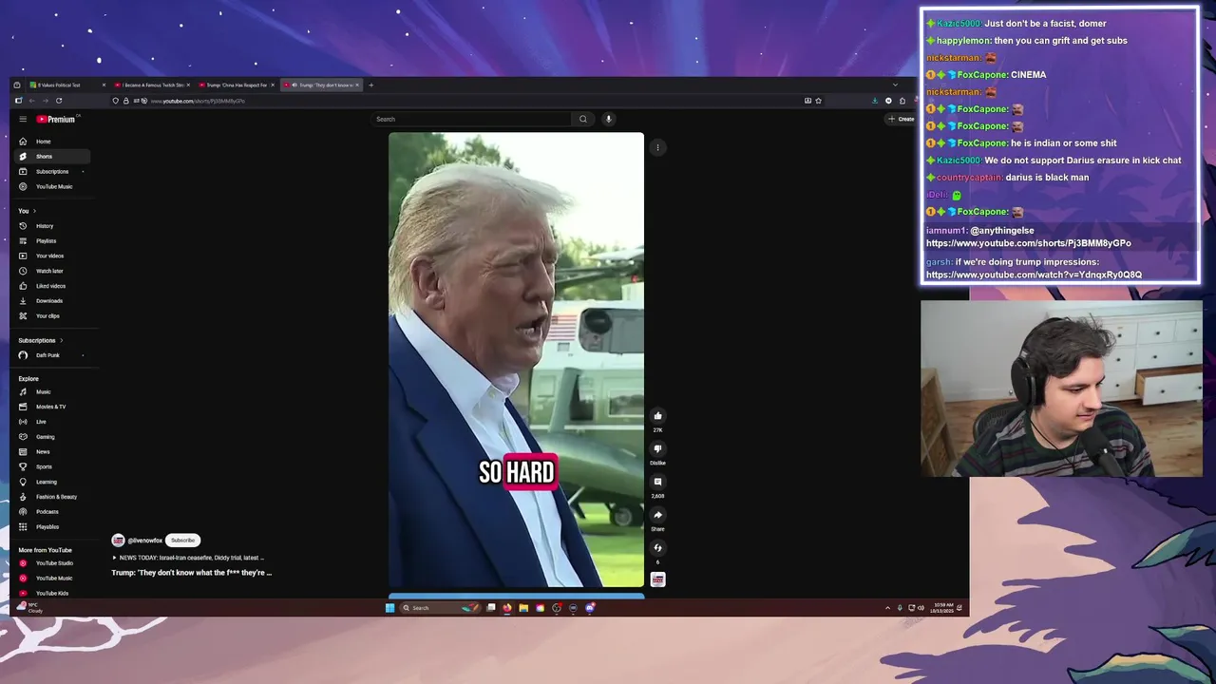The width and height of the screenshot is (1216, 684).
Task: Share the Short
Action: click(x=657, y=515)
